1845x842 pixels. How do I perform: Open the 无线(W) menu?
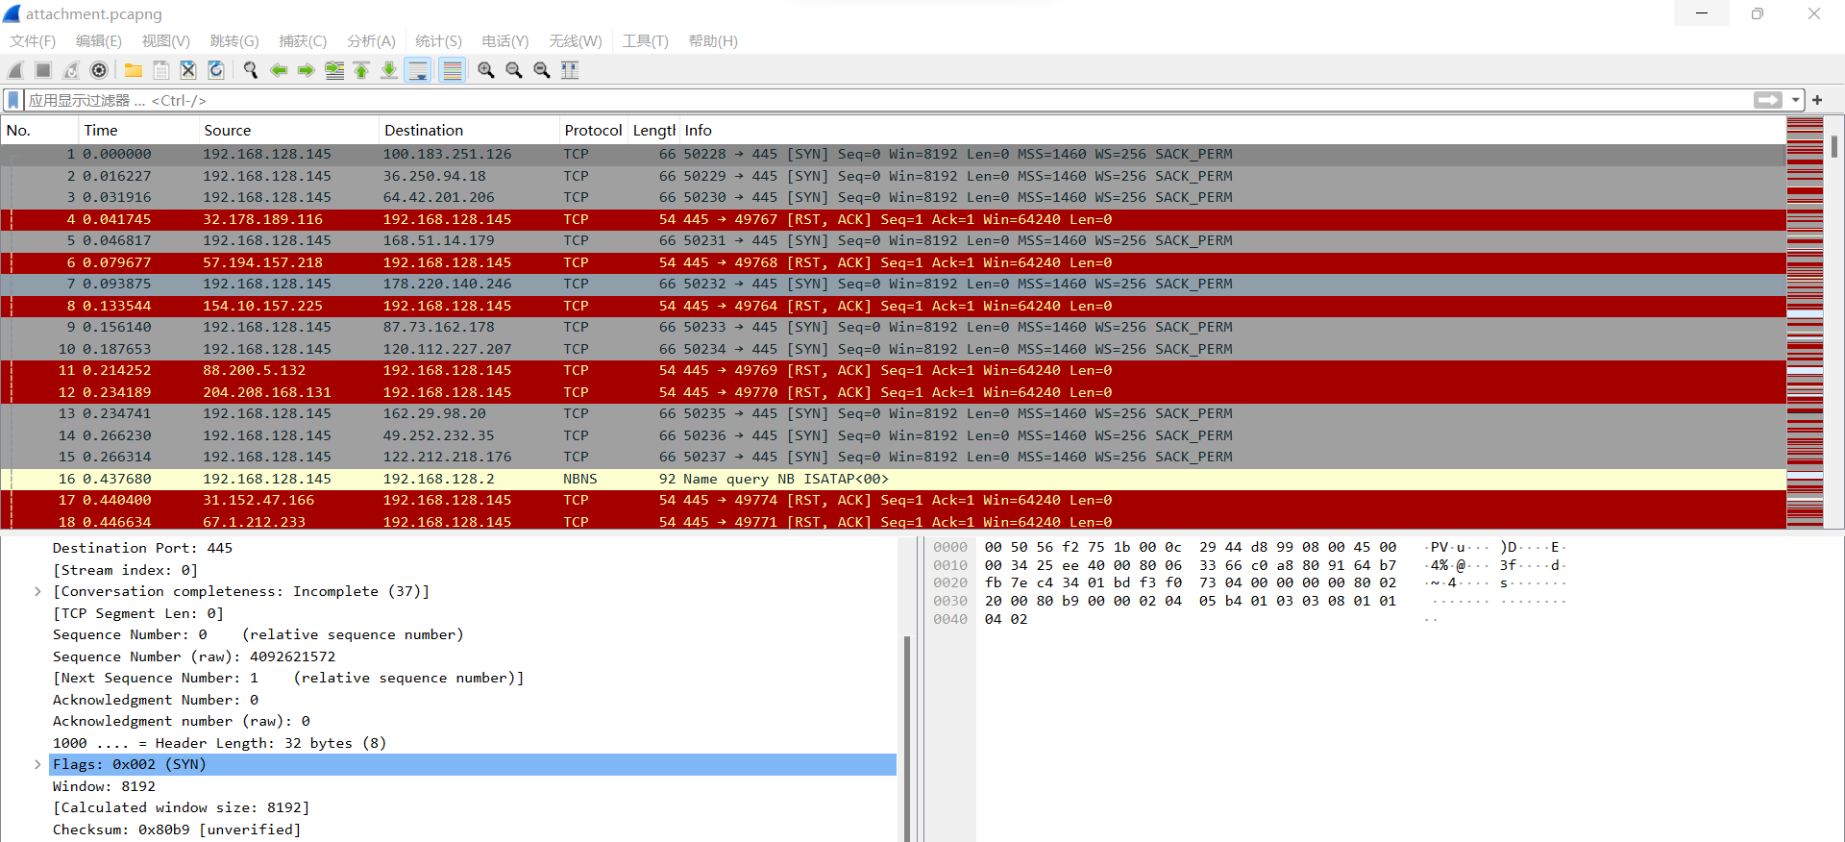pyautogui.click(x=576, y=41)
